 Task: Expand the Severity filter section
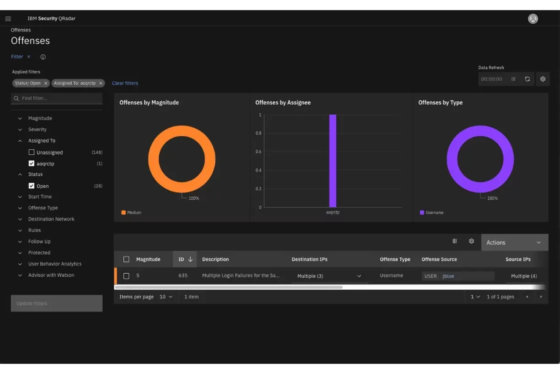click(x=20, y=129)
